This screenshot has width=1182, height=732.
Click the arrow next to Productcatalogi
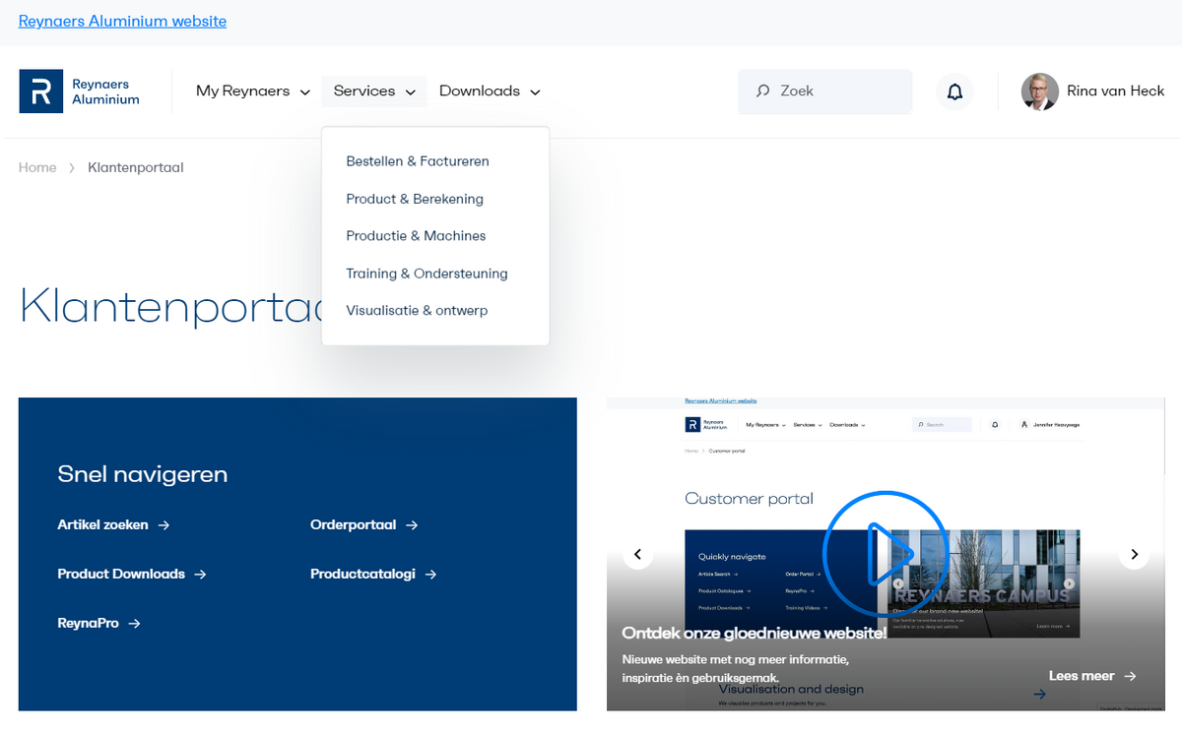click(430, 575)
